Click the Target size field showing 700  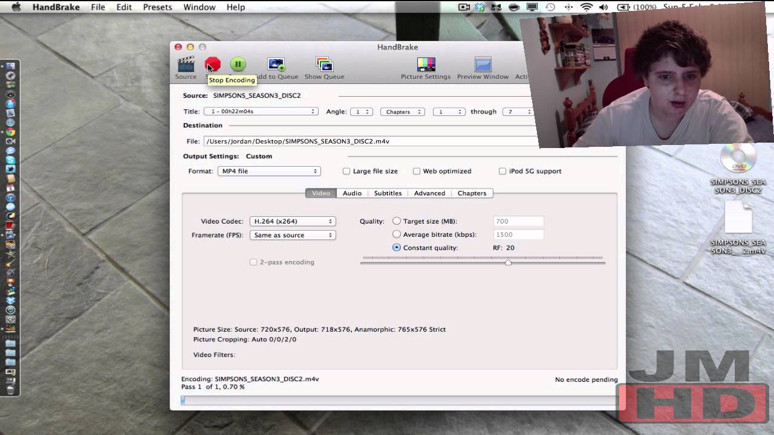tap(518, 221)
